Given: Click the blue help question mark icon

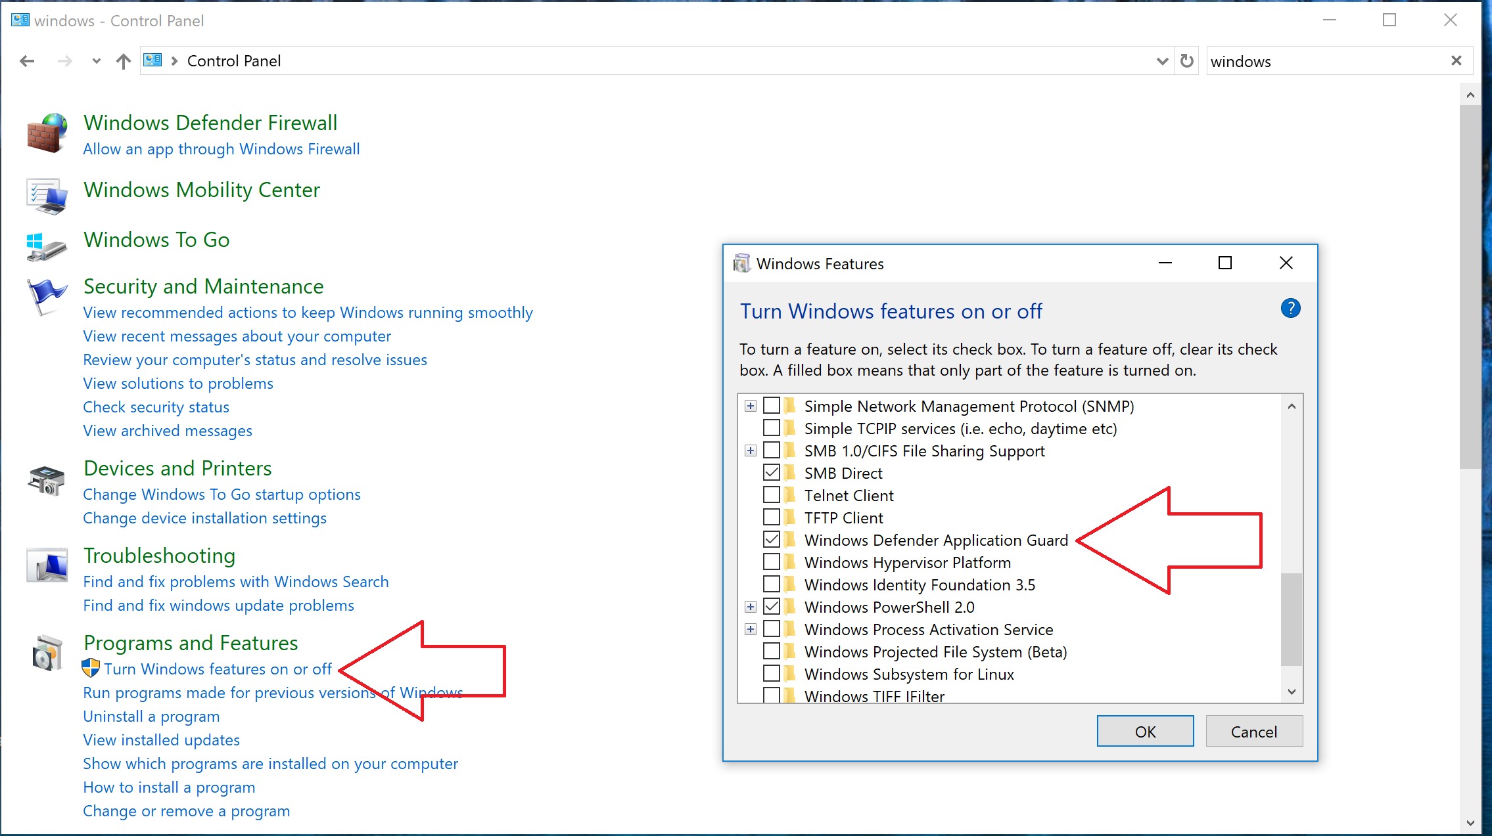Looking at the screenshot, I should click(x=1290, y=308).
